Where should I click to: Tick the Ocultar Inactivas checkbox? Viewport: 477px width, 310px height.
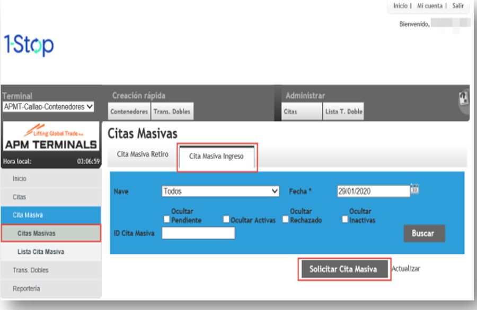pos(345,220)
